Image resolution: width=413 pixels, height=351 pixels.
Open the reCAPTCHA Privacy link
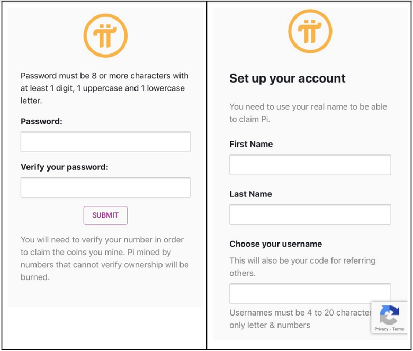tap(381, 329)
